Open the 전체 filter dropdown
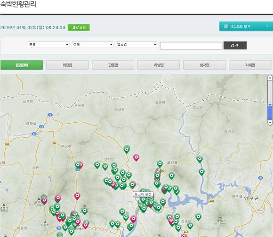The height and width of the screenshot is (237, 273). [92, 45]
